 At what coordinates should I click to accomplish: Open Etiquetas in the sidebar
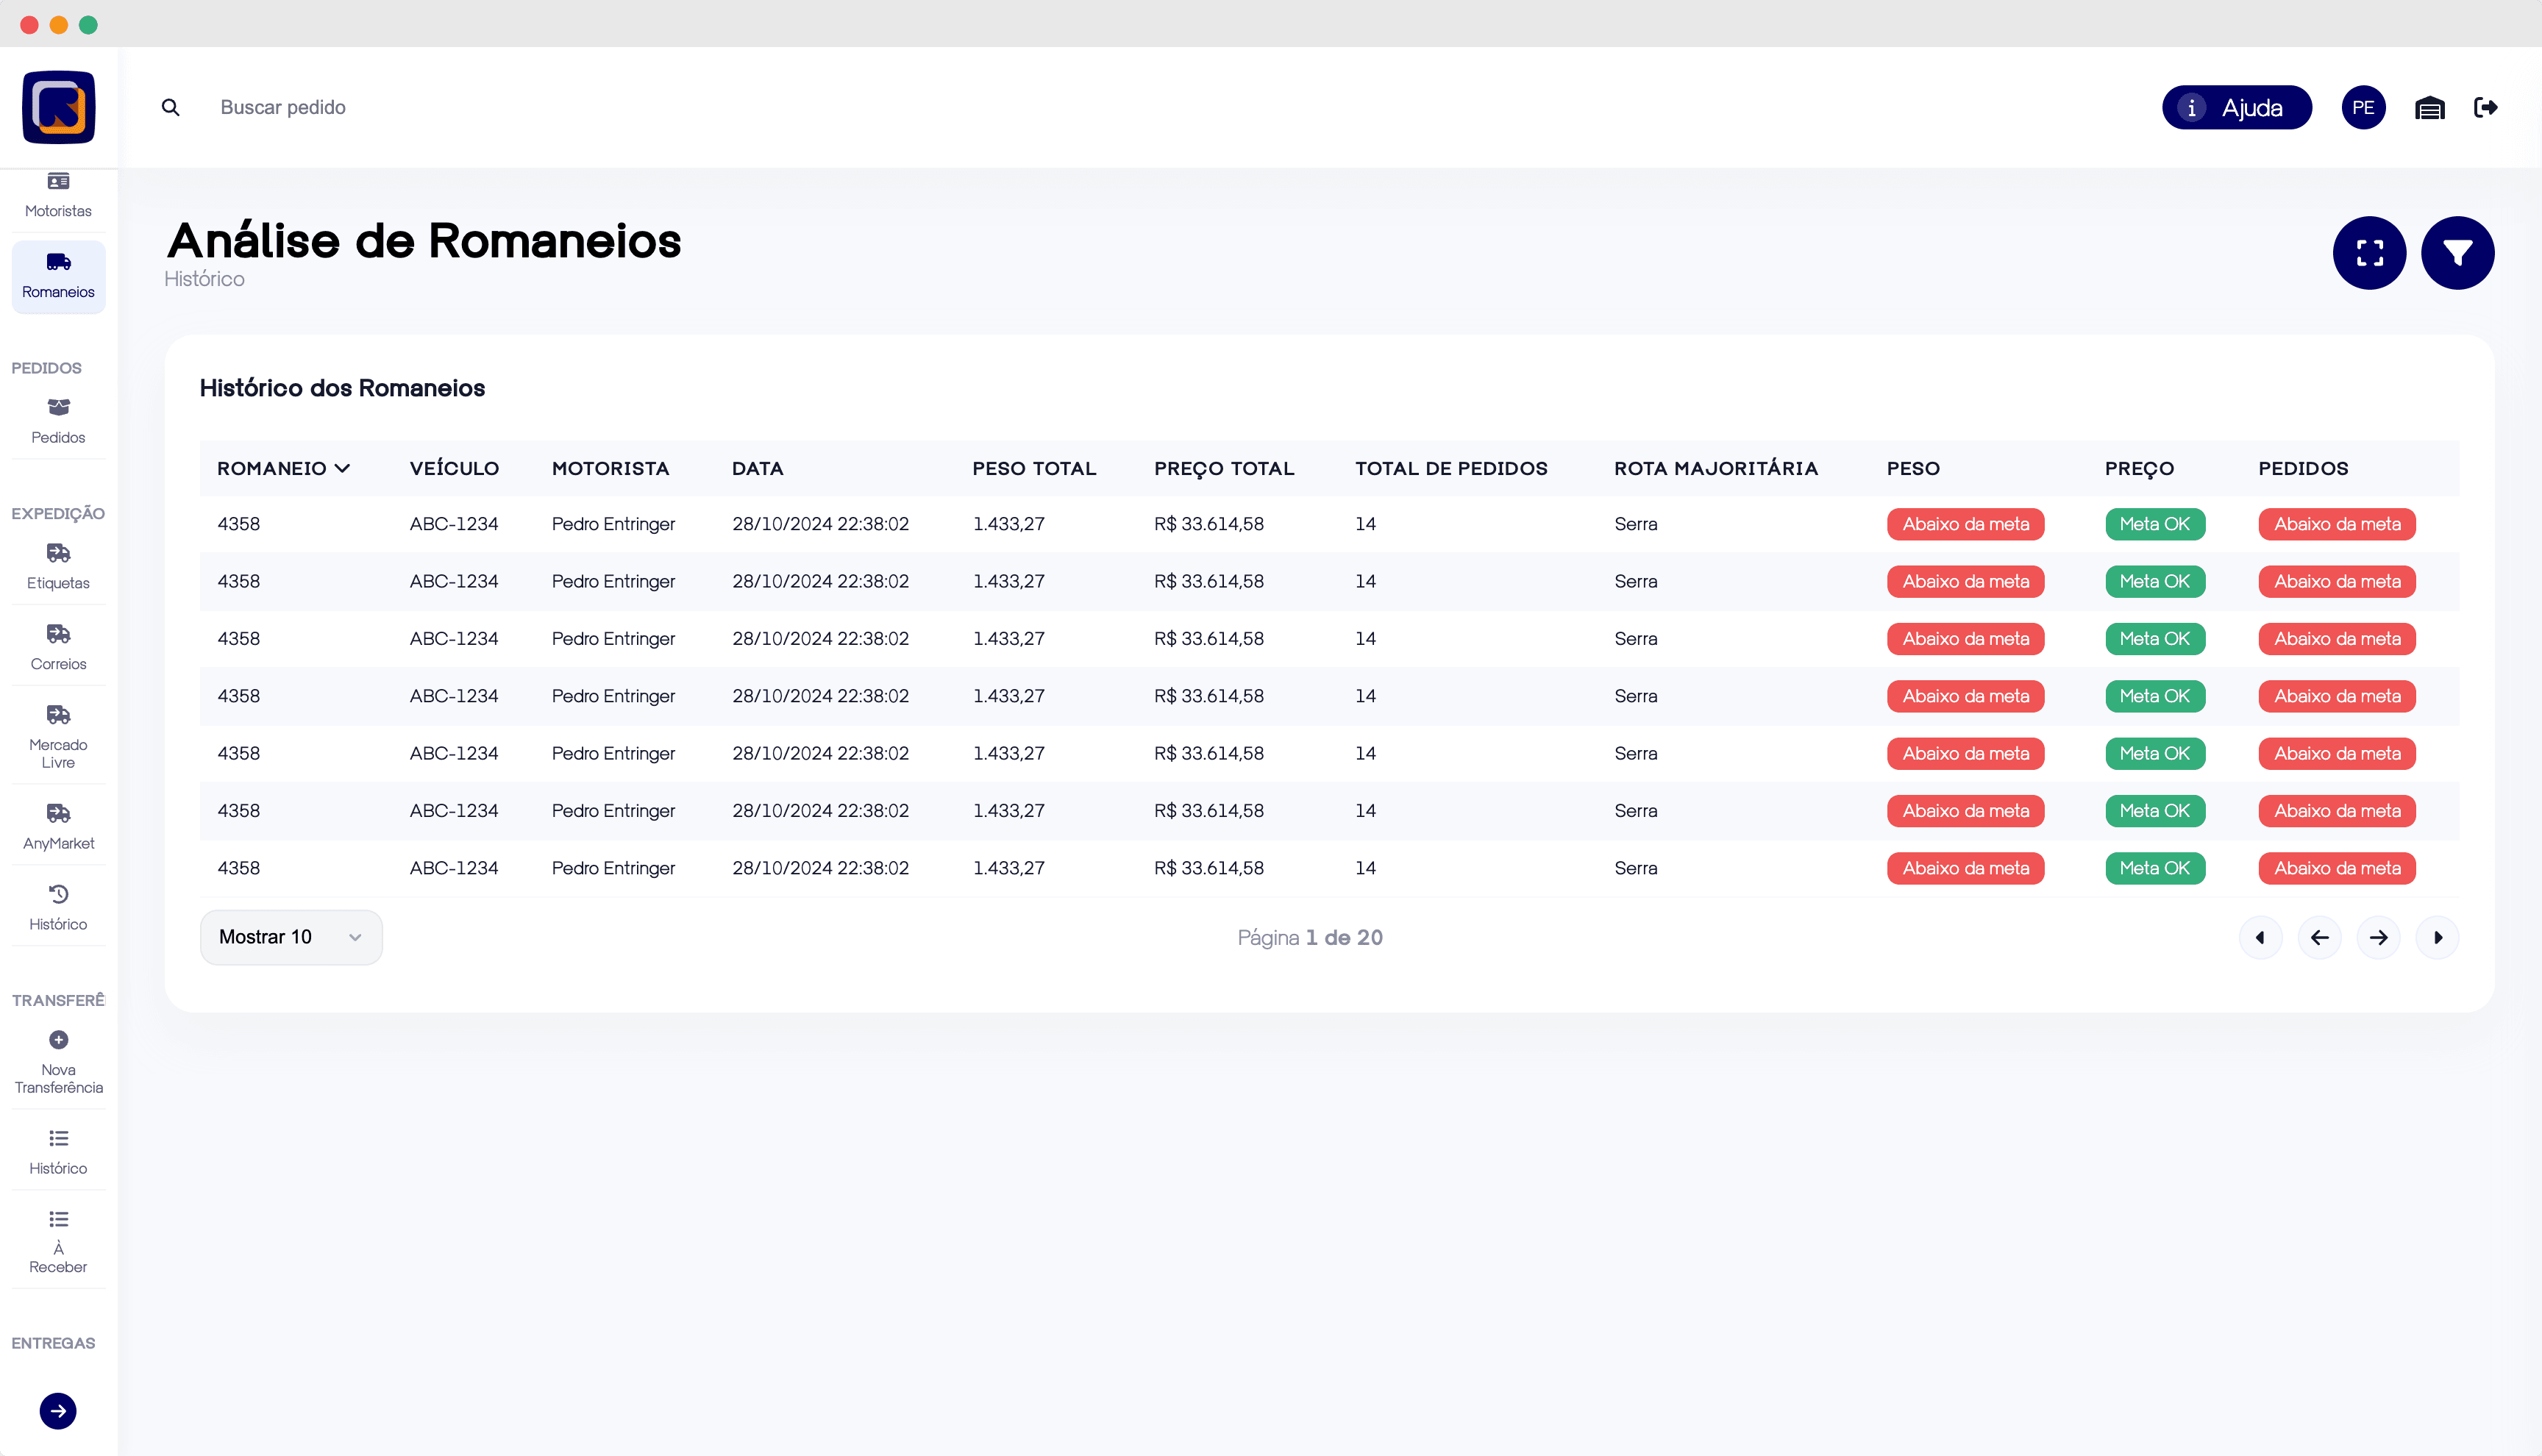point(58,566)
